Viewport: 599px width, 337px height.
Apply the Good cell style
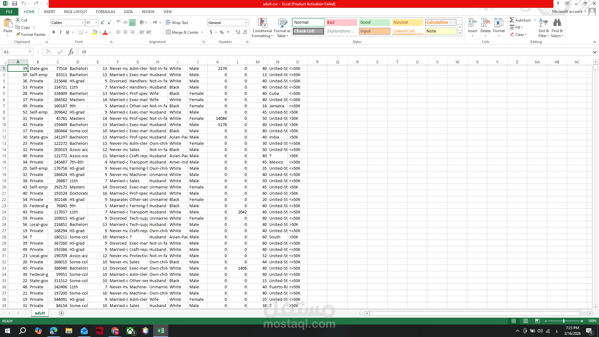[x=374, y=22]
